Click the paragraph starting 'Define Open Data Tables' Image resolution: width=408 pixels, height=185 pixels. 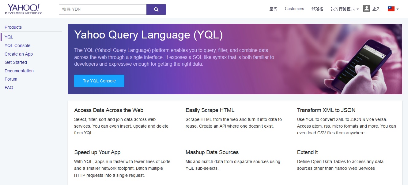click(340, 165)
